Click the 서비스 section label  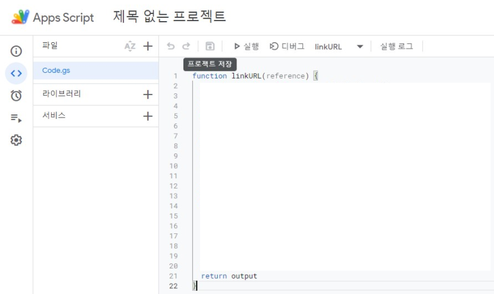(x=54, y=115)
